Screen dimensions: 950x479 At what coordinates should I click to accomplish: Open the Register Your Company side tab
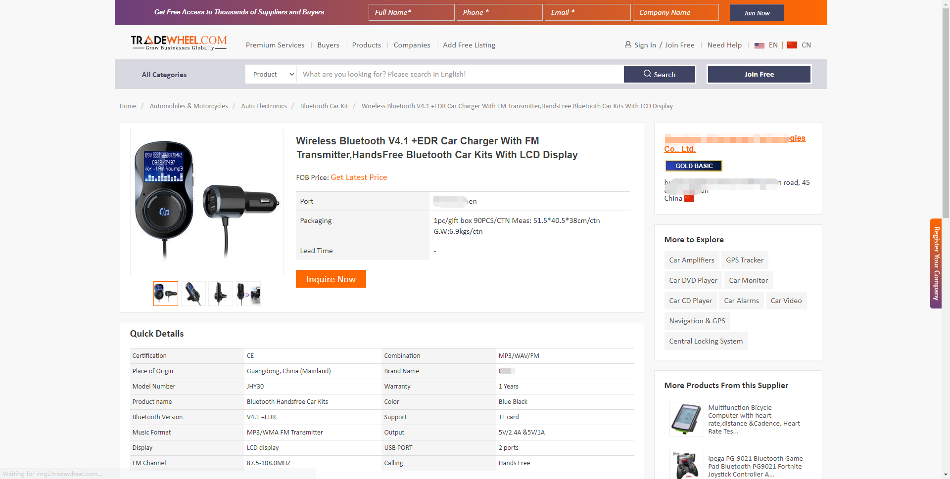point(936,263)
